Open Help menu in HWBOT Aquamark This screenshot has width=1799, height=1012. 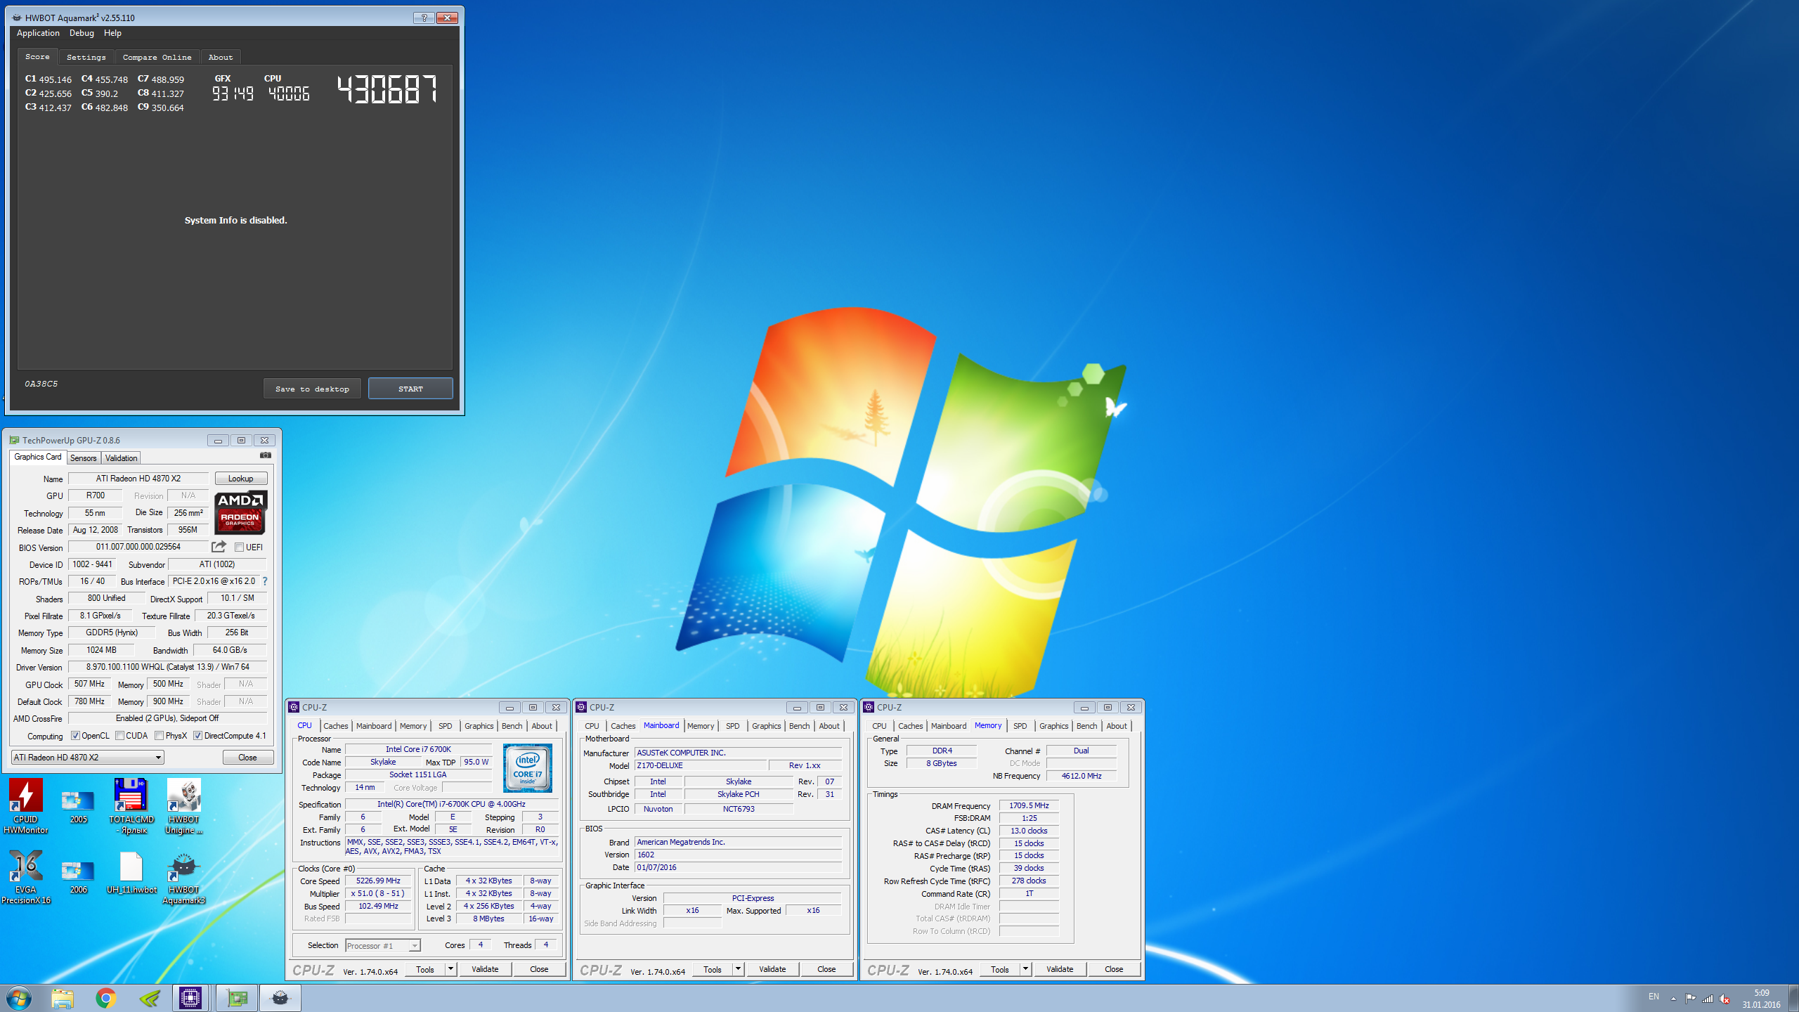112,33
